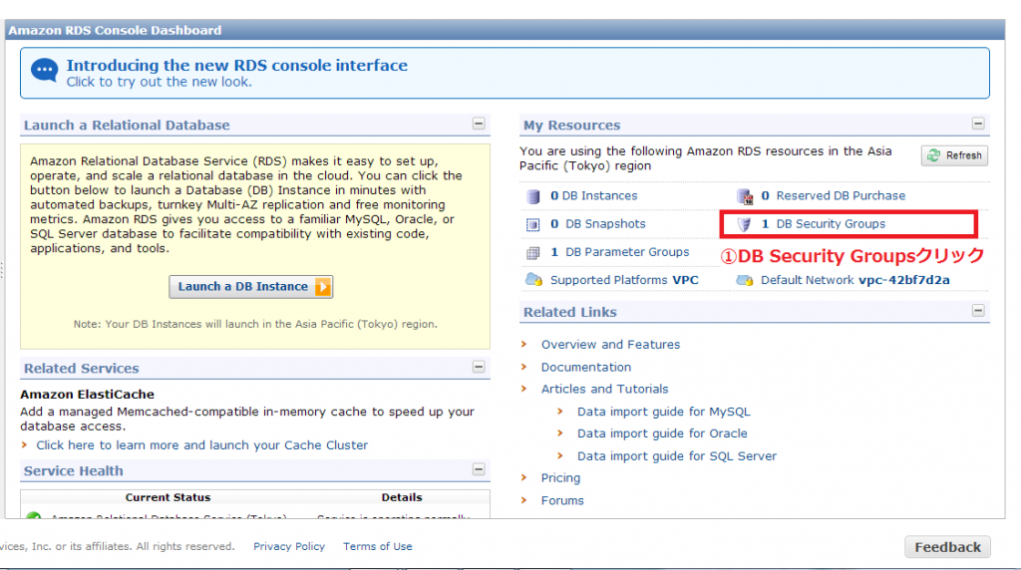
Task: Click the Current Status column header
Action: pos(168,497)
